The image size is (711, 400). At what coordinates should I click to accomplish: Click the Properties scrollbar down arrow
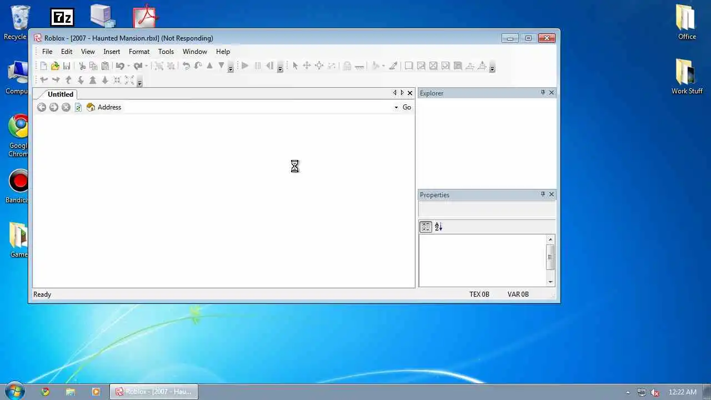(x=550, y=282)
